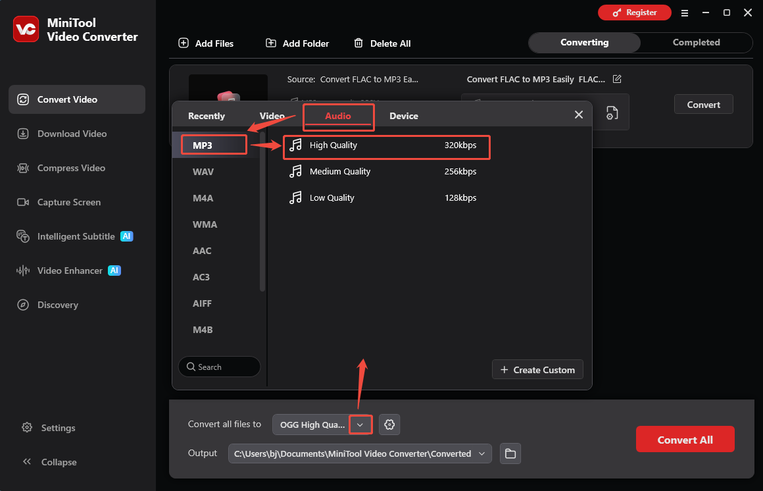763x491 pixels.
Task: Click the gear icon next to OGG format dropdown
Action: click(x=389, y=425)
